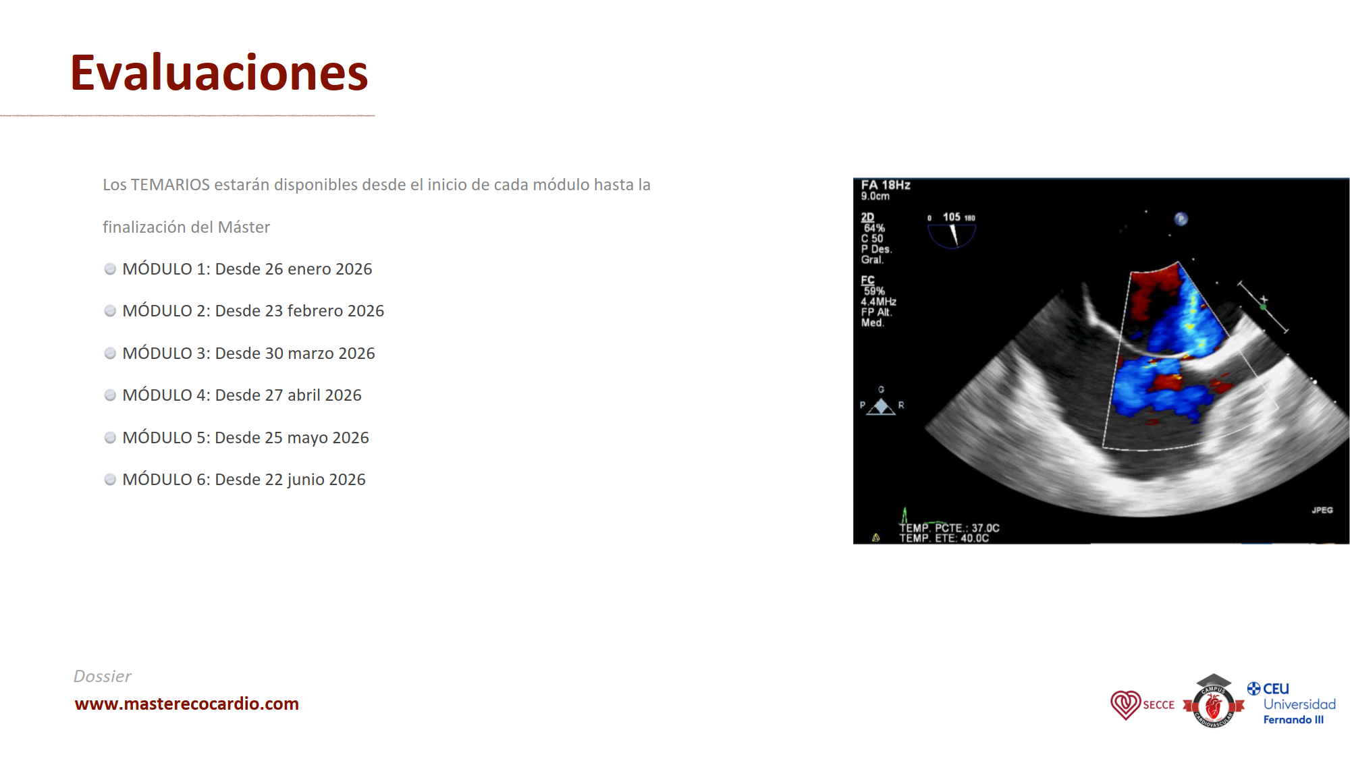Click the MÓDULO 4 Desde 27 abril text
1350x759 pixels.
pyautogui.click(x=242, y=395)
